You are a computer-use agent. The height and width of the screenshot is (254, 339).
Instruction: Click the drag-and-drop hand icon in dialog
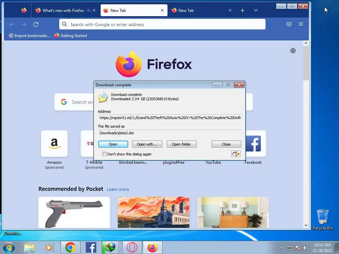[x=236, y=154]
